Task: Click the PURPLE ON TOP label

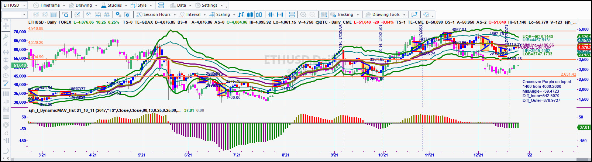Action: 534,47
